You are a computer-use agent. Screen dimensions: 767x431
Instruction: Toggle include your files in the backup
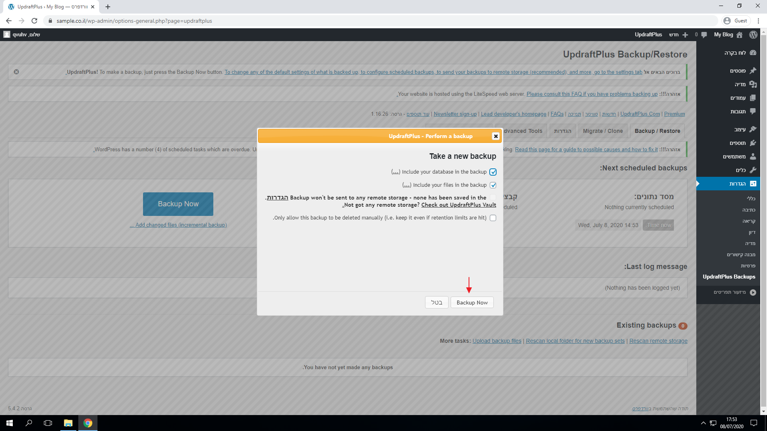[493, 185]
